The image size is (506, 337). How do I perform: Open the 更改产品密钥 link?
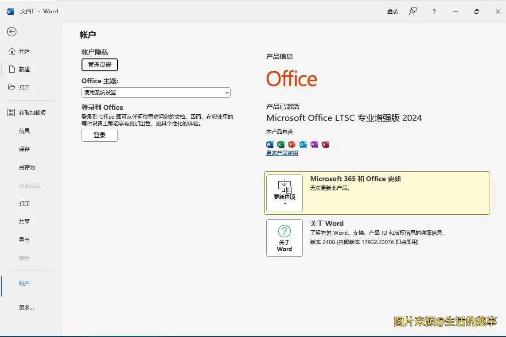282,153
